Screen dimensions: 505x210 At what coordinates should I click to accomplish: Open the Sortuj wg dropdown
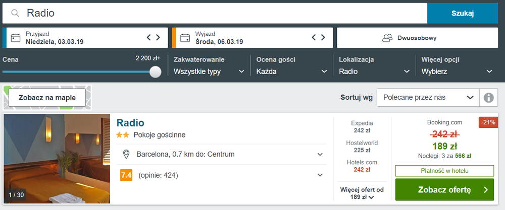point(428,97)
